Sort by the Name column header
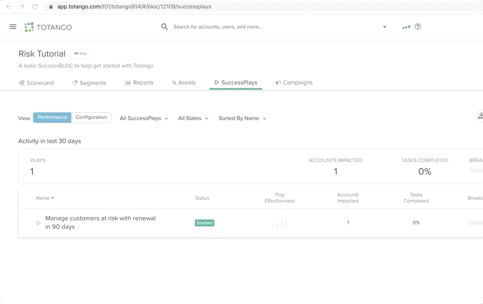Viewport: 483px width, 304px height. 45,198
